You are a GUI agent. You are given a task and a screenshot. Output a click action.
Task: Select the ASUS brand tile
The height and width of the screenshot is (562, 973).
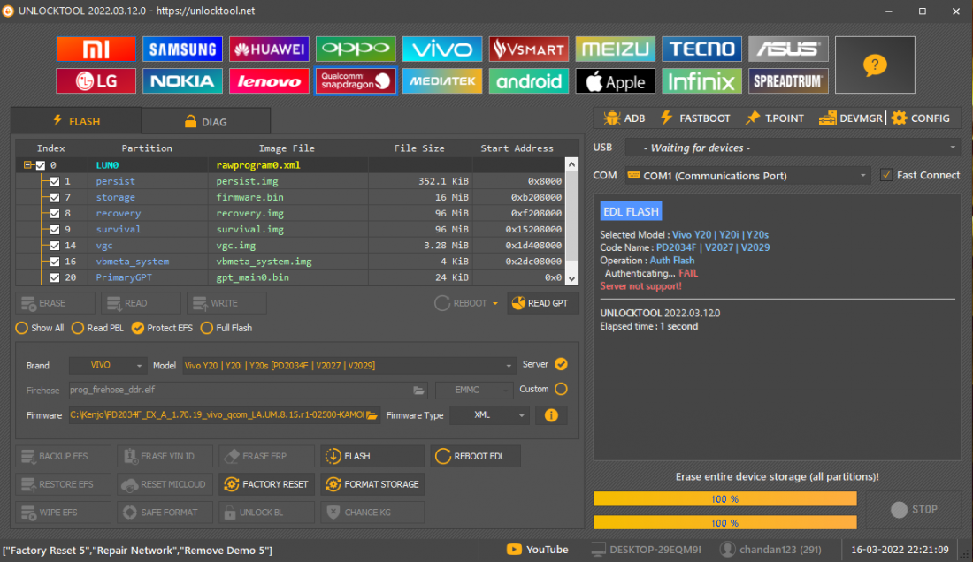click(x=788, y=49)
